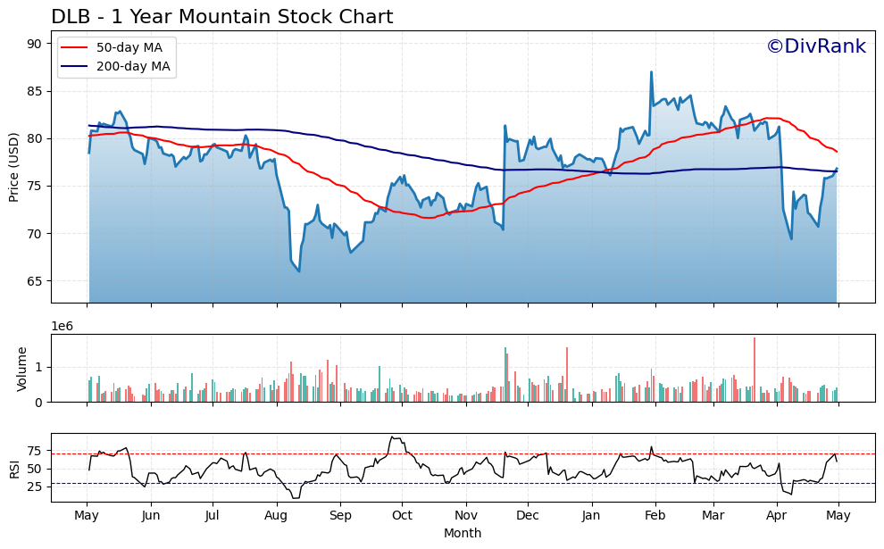Click the 'Price (USD)' axis label
The height and width of the screenshot is (549, 884).
click(14, 168)
